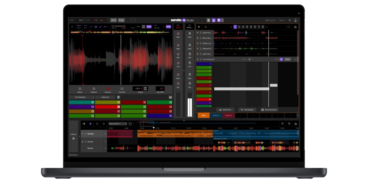Viewport: 368px width, 184px height.
Task: Click the Twitch streaming icon
Action: (219, 20)
